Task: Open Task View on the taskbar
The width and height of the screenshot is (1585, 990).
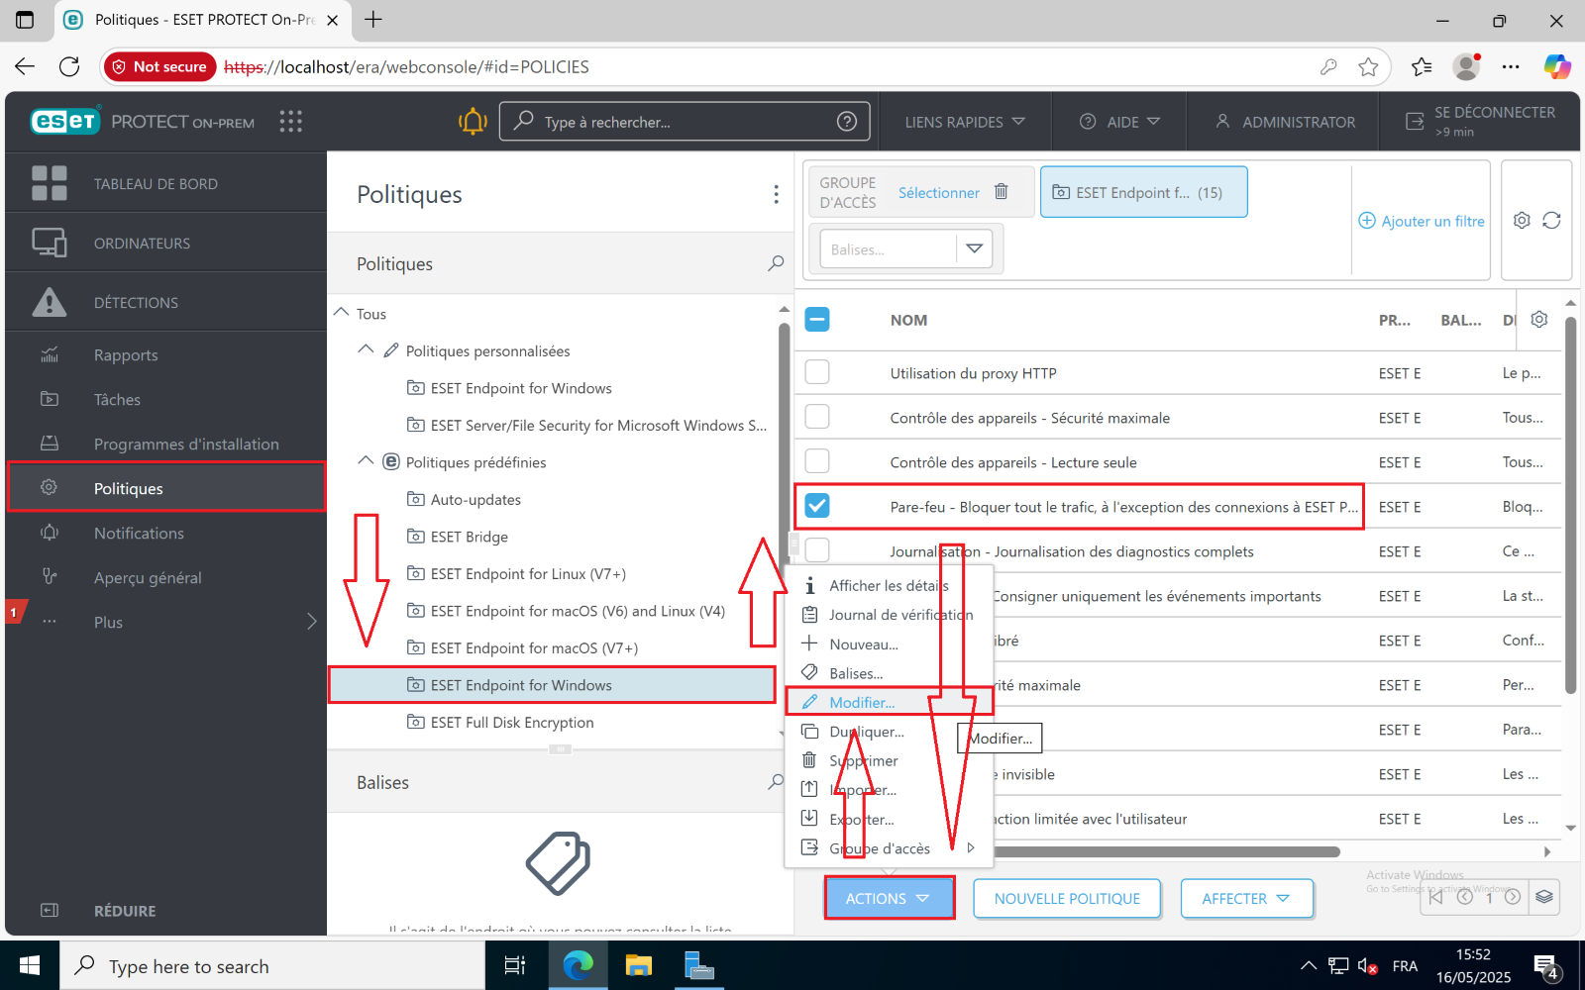Action: pos(515,965)
